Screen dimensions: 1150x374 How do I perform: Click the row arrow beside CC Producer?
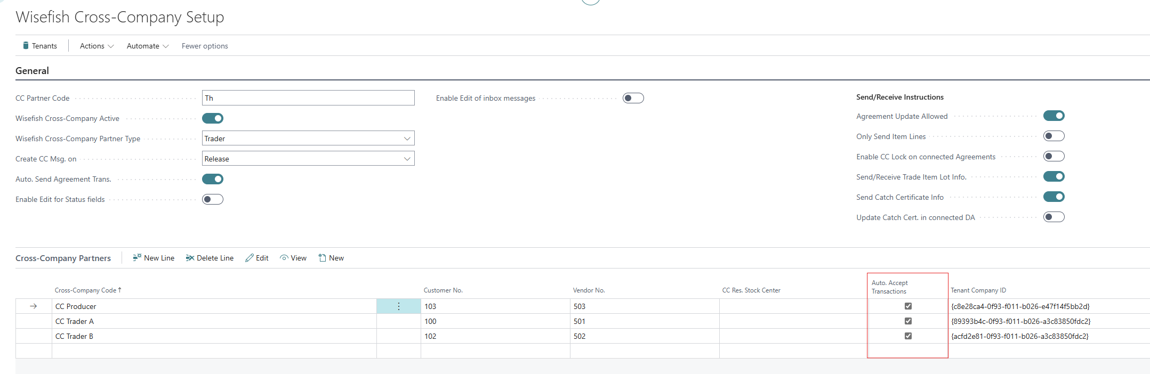[33, 306]
